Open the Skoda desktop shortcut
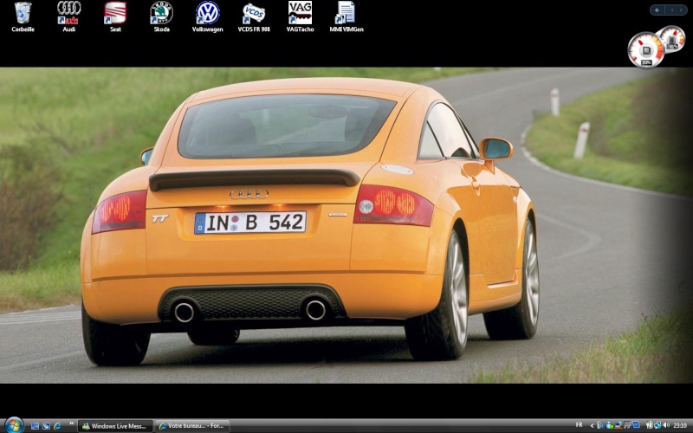This screenshot has height=433, width=693. click(x=161, y=14)
